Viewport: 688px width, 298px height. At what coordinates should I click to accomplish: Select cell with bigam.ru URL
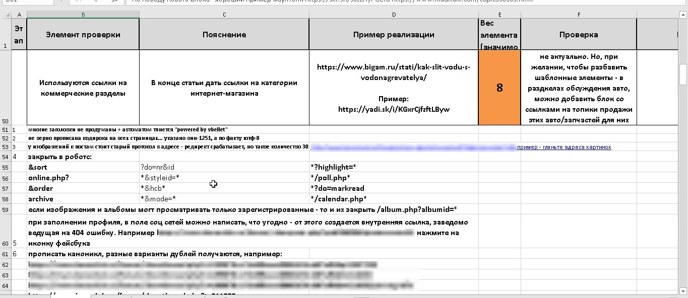[x=394, y=88]
